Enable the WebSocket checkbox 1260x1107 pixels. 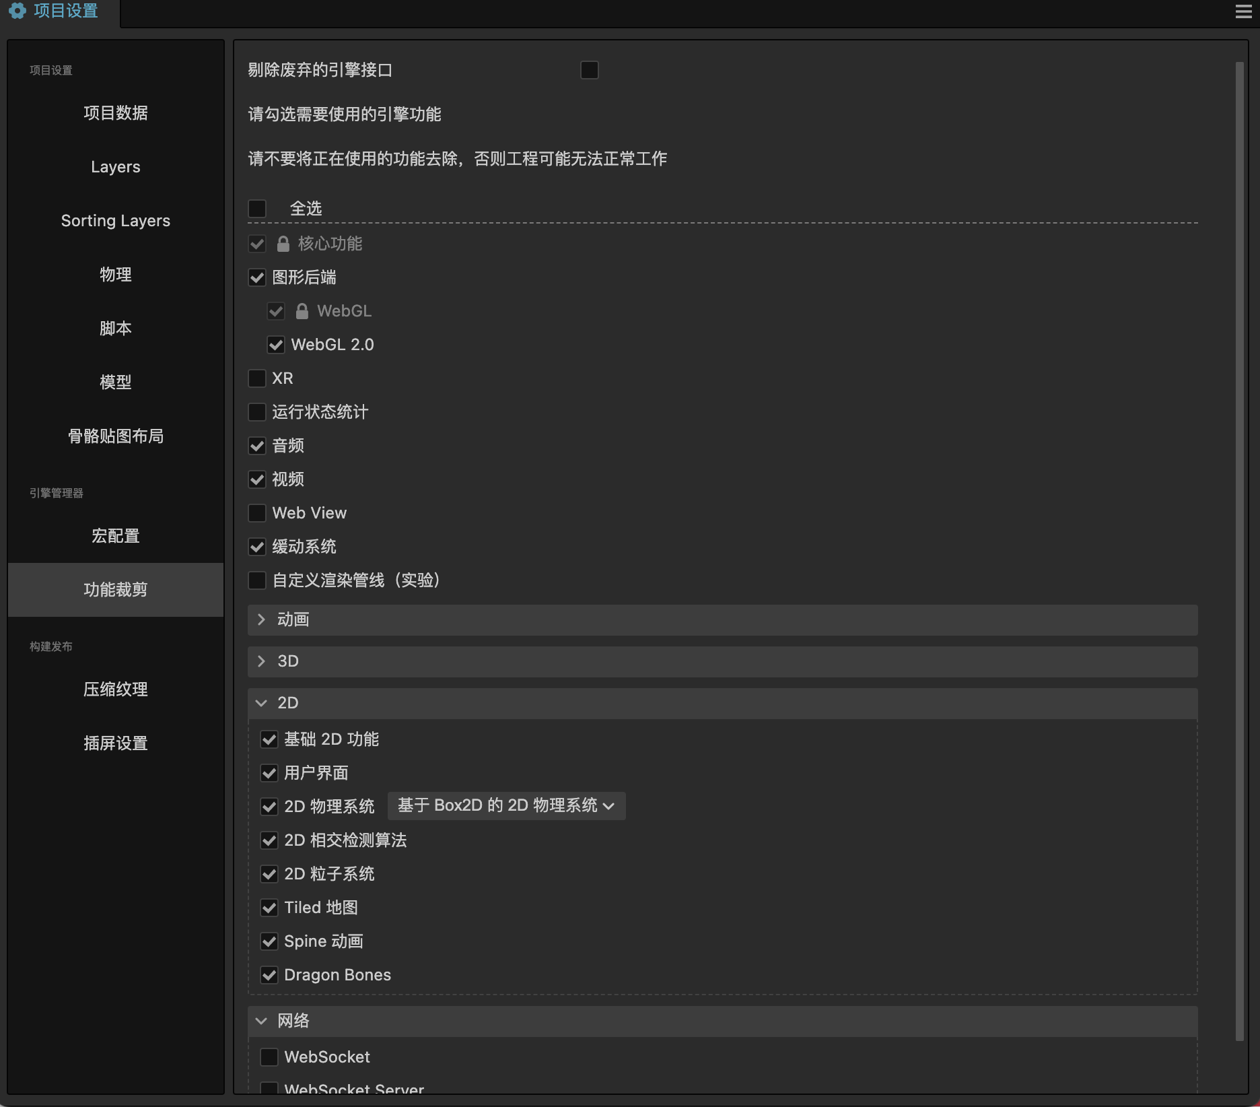270,1057
